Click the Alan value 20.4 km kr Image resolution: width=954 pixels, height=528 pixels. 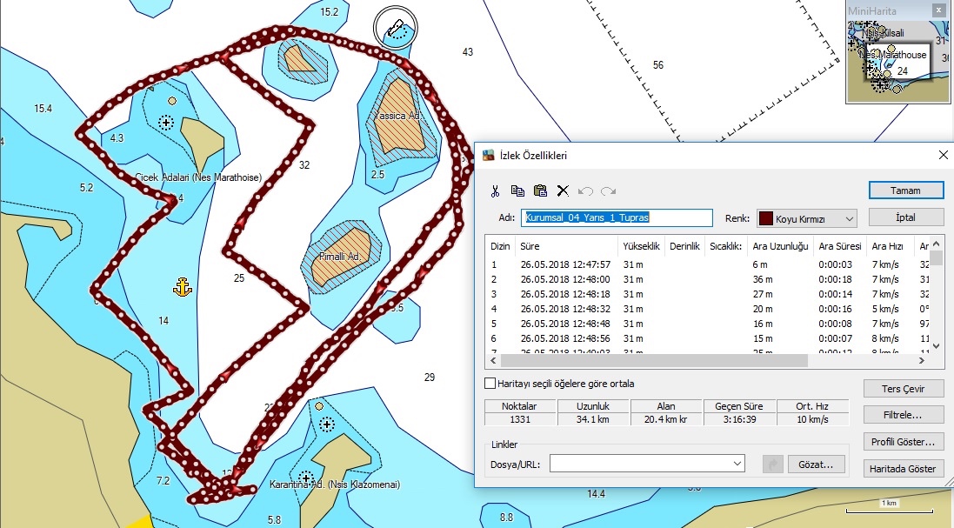[666, 419]
